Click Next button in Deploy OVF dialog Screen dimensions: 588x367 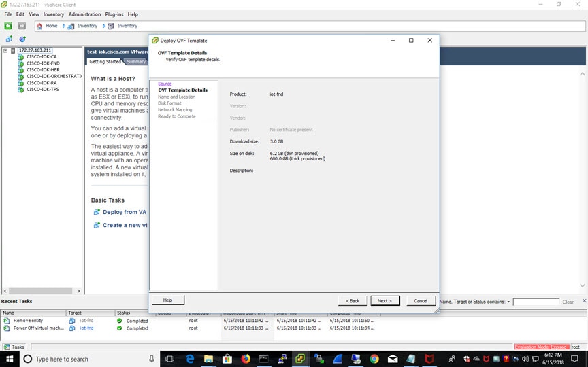pos(385,300)
